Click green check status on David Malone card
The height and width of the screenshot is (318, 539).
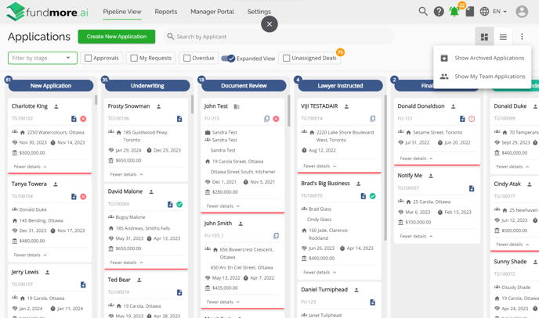point(179,205)
